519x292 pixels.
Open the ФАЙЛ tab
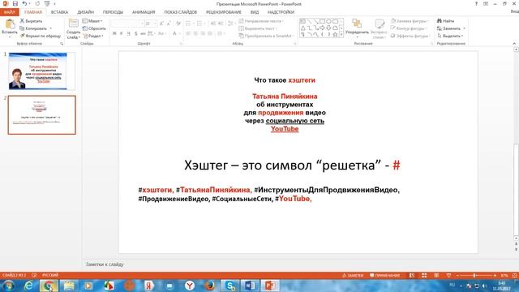coord(10,12)
